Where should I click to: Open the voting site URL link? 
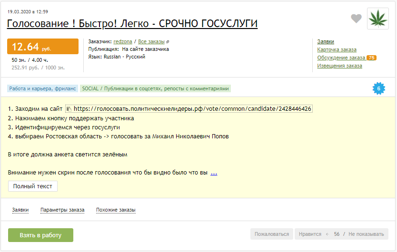pyautogui.click(x=192, y=109)
